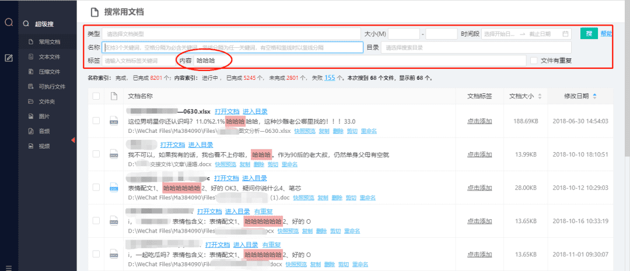Viewport: 630px width, 271px height.
Task: Click the 155 failed count link
Action: [330, 78]
